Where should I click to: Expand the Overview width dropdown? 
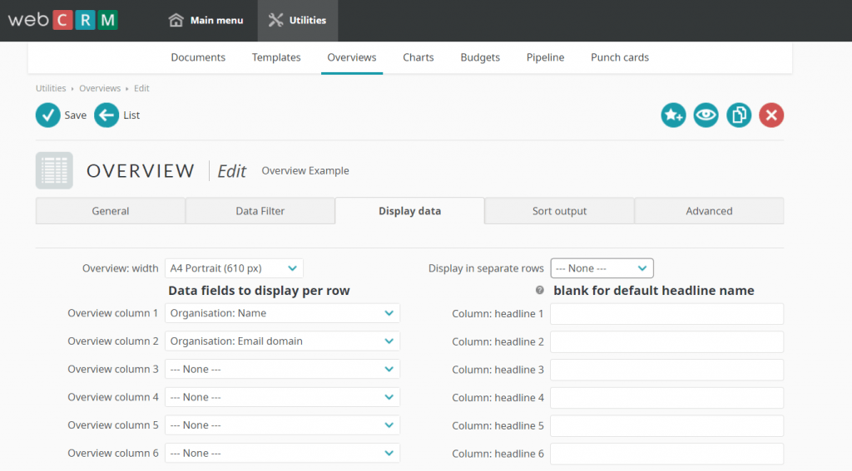click(234, 268)
